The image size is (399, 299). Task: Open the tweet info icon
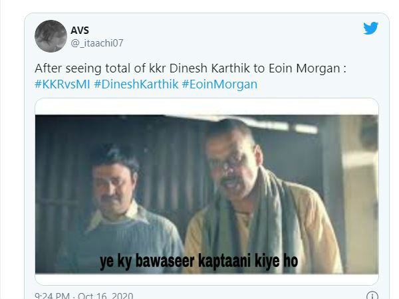coord(372,296)
